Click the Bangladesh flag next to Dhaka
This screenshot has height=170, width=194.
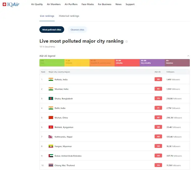pos(51,98)
